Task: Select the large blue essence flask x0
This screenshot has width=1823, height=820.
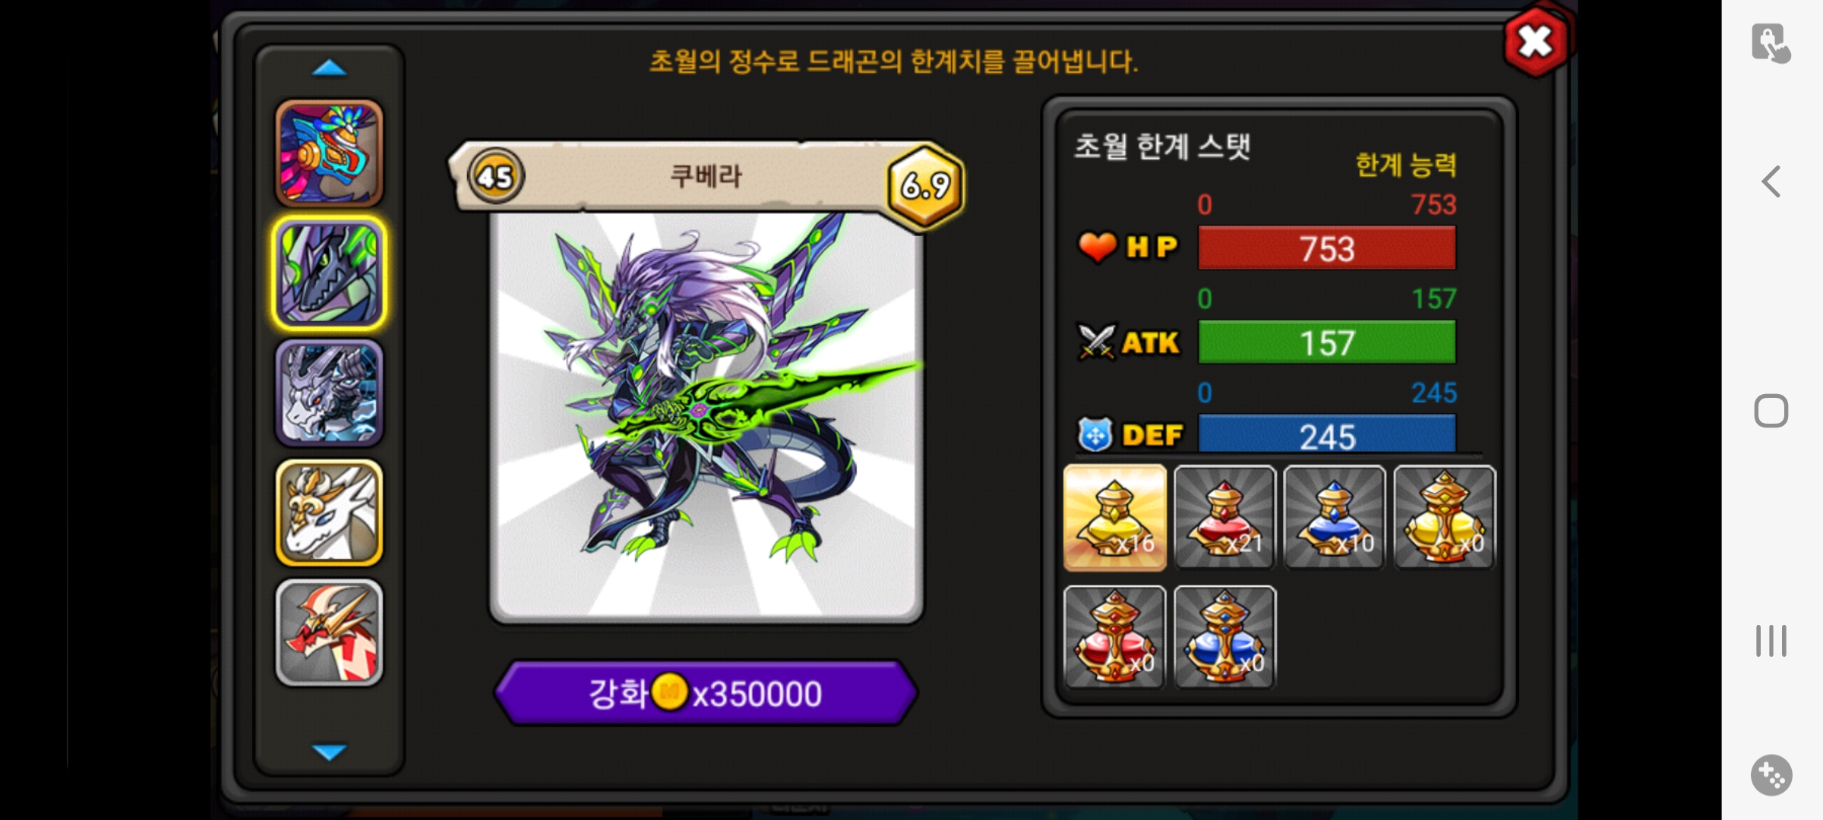Action: pos(1224,637)
